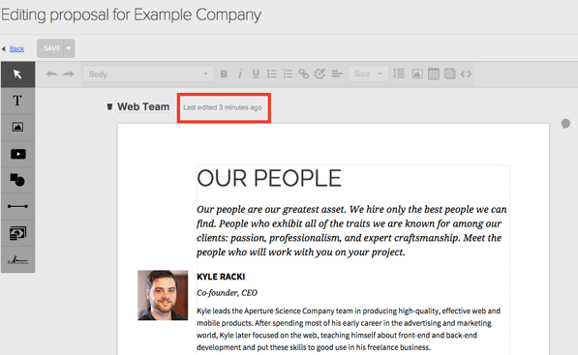Select Kyle Racki's portrait photo
578x355 pixels.
(163, 295)
